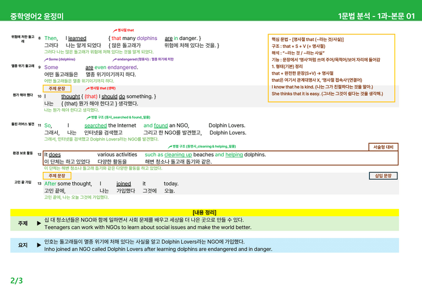The width and height of the screenshot is (422, 298).
Task: Click the green arrow before the searched & found note
Action: click(x=88, y=117)
